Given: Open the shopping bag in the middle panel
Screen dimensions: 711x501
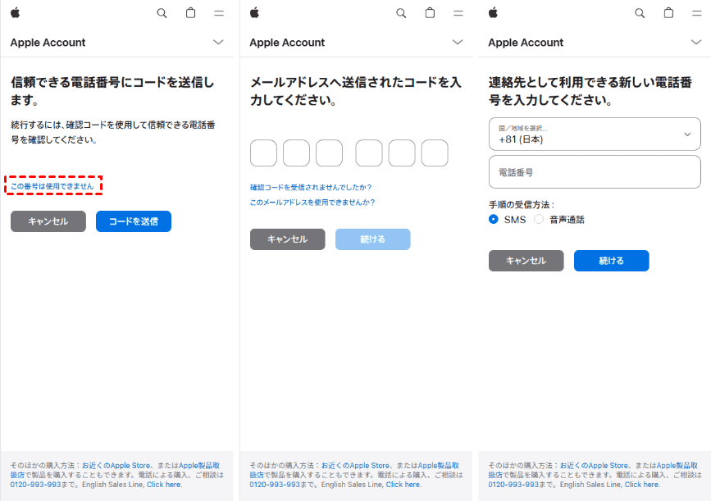Looking at the screenshot, I should (x=430, y=13).
